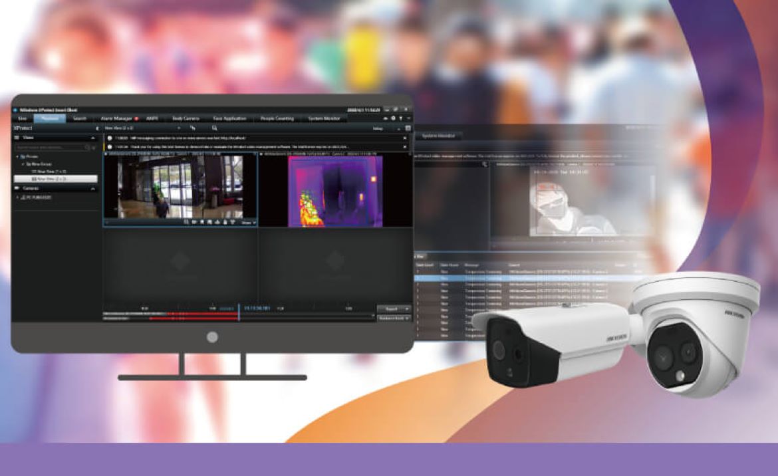Click the magnifier icon in view toolbar
Screen dimensions: 778x476
pyautogui.click(x=215, y=128)
